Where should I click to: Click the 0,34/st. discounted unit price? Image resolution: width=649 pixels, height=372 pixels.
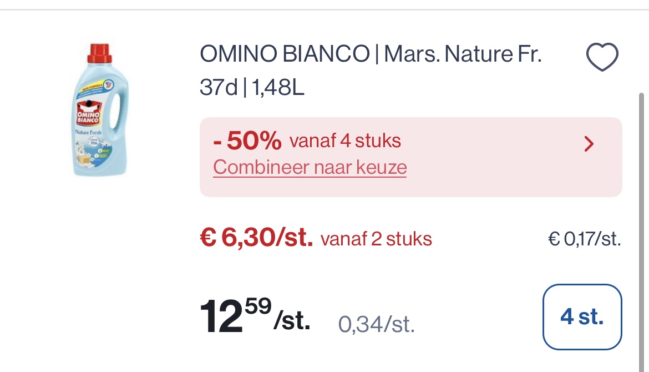[376, 325]
